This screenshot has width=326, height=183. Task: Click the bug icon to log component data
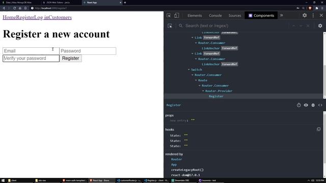313,105
